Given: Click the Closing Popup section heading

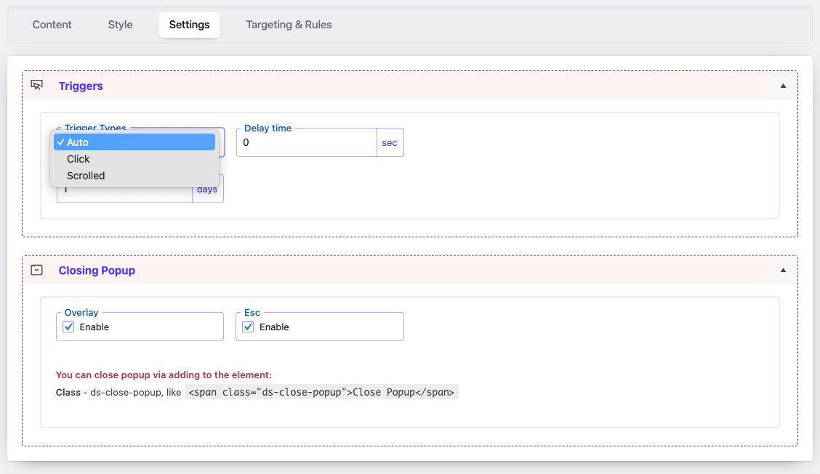Looking at the screenshot, I should pos(97,271).
